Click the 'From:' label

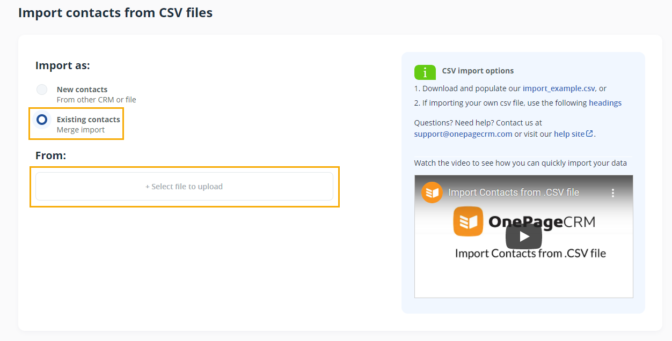[x=50, y=155]
